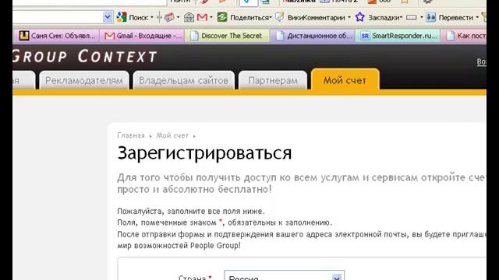Screen dimensions: 499x280
Task: Click the Перевести translate icon
Action: coord(431,17)
